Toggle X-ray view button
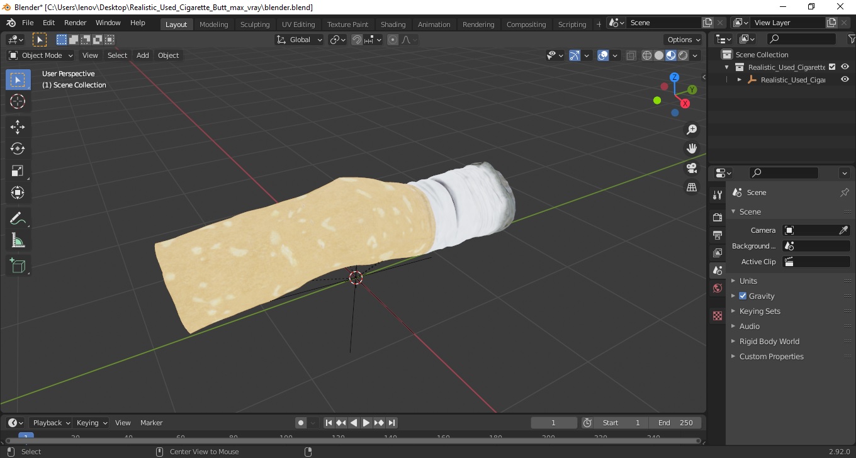This screenshot has height=458, width=856. [631, 55]
